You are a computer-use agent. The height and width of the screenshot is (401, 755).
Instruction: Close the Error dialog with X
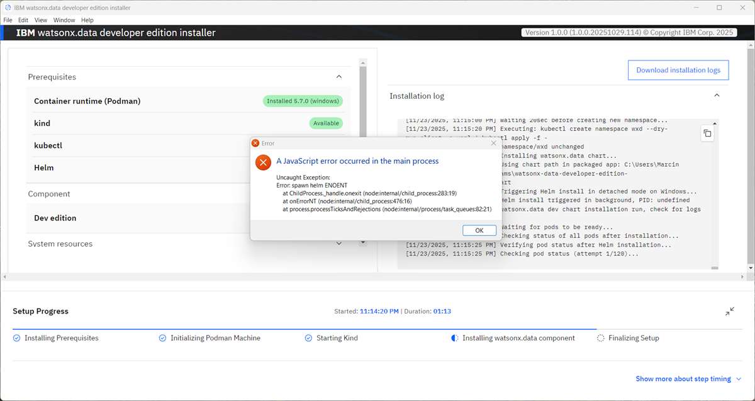click(494, 143)
